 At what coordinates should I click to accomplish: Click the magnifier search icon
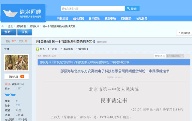(x=128, y=9)
